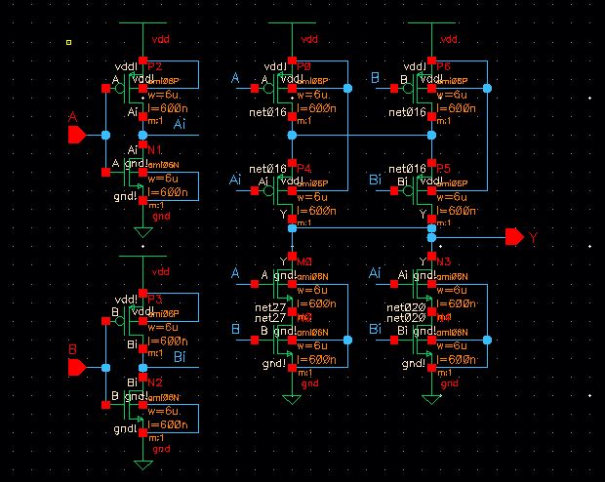Screen dimensions: 605x482
Task: Select the vdd supply bar above P6
Action: click(431, 22)
